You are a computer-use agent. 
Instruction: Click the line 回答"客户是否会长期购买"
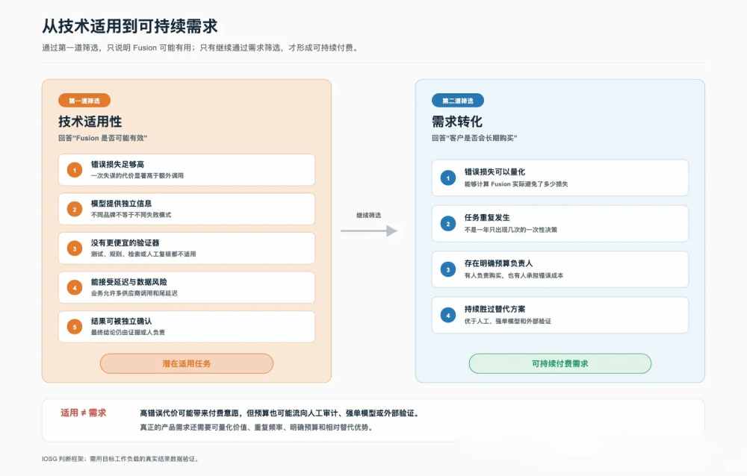pyautogui.click(x=474, y=138)
